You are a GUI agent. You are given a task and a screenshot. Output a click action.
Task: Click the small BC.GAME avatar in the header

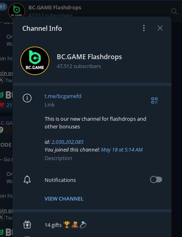click(17, 11)
